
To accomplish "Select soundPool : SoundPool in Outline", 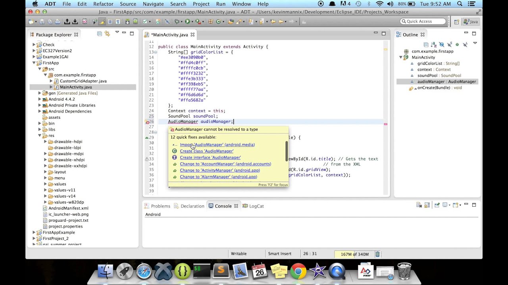I will [439, 75].
